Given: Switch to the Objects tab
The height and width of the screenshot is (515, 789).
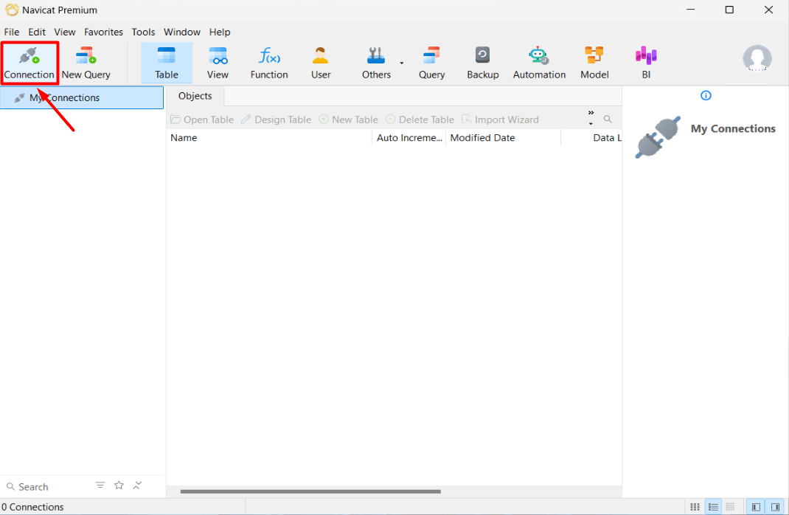Looking at the screenshot, I should click(x=195, y=96).
